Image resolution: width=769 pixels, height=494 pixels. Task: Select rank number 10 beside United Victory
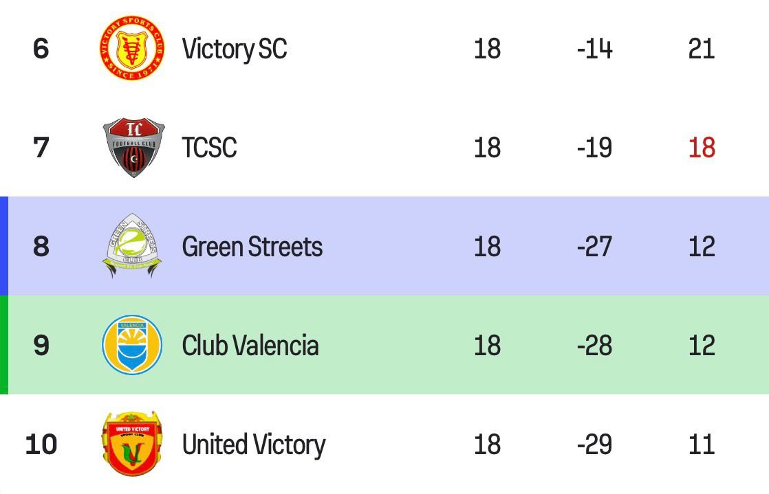(x=41, y=445)
